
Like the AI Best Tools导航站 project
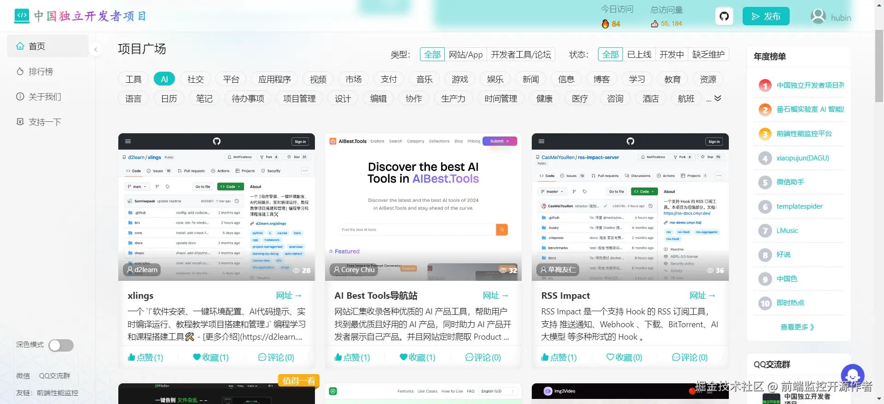coord(352,357)
